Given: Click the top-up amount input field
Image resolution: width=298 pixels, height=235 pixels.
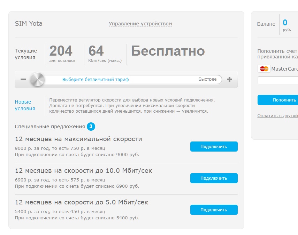Looking at the screenshot, I should [278, 81].
